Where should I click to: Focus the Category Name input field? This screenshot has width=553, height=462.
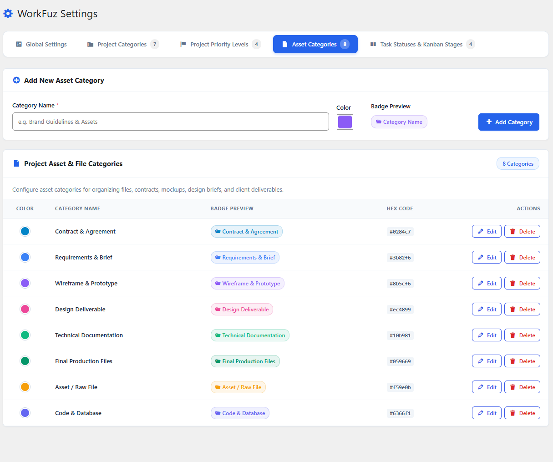click(171, 122)
